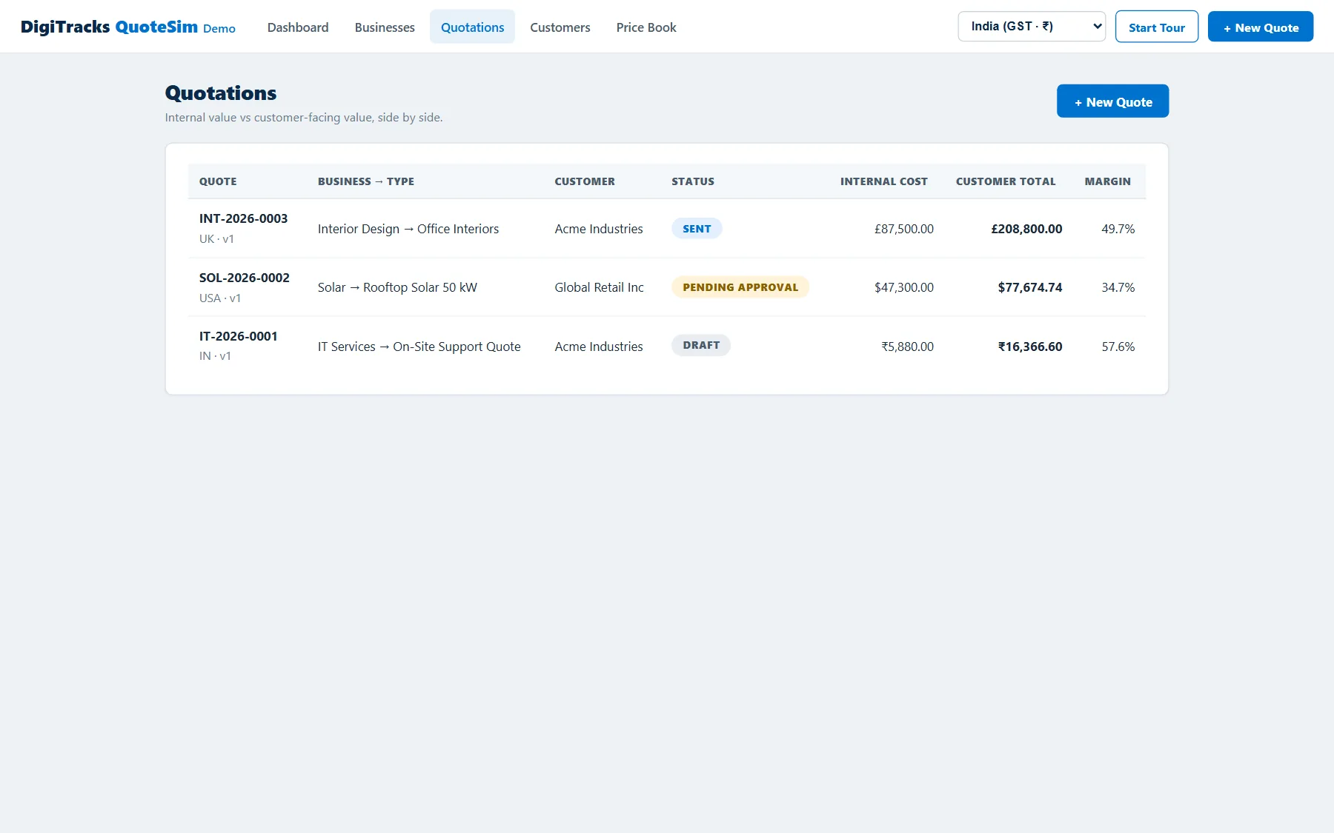Click the CUSTOMER TOTAL column header
The width and height of the screenshot is (1334, 833).
point(1006,181)
